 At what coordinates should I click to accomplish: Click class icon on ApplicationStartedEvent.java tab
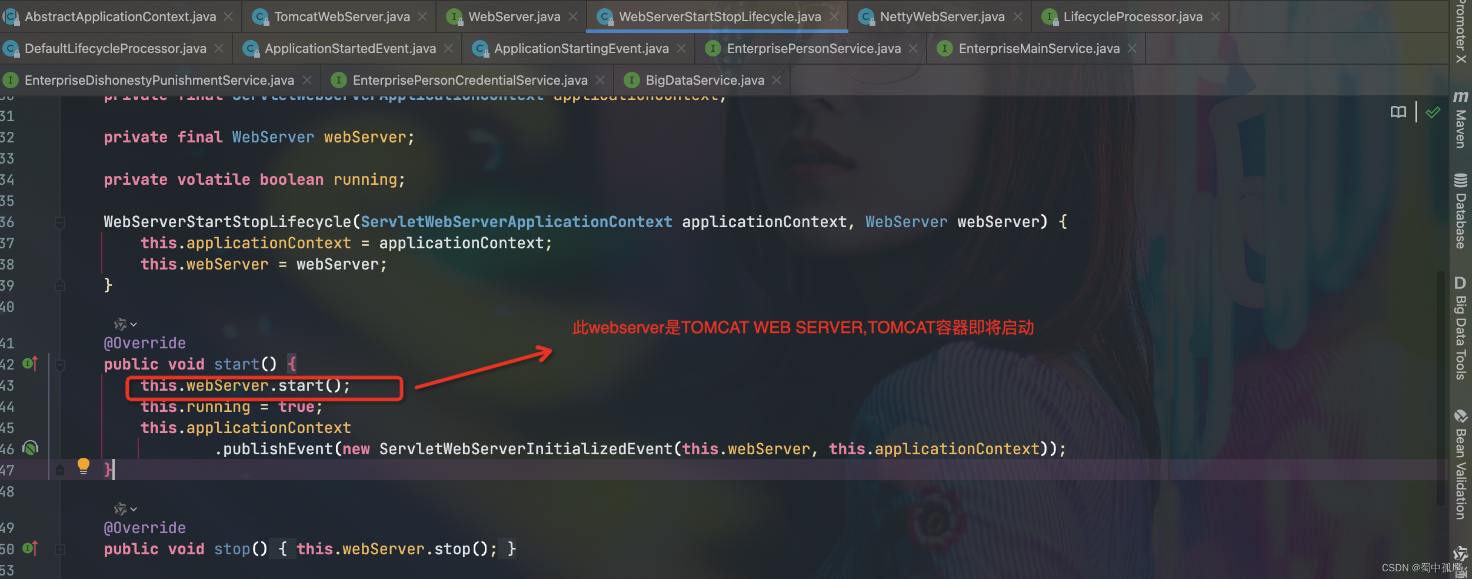251,49
